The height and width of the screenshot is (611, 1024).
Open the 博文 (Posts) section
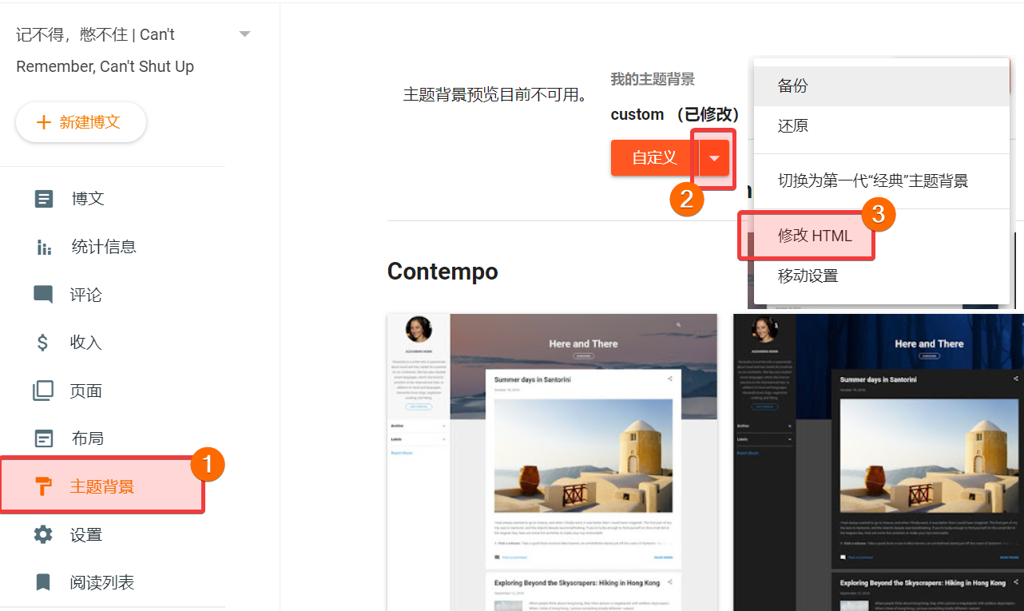[85, 198]
